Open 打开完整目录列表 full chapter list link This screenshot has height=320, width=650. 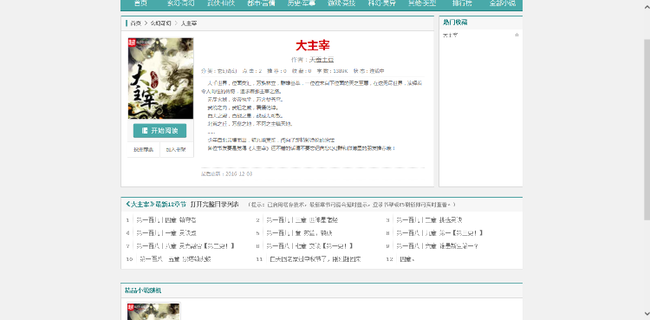click(x=215, y=204)
